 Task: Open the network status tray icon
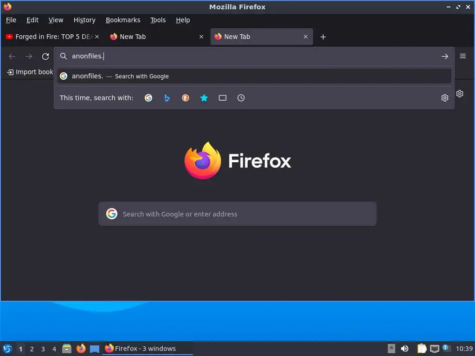tap(434, 349)
